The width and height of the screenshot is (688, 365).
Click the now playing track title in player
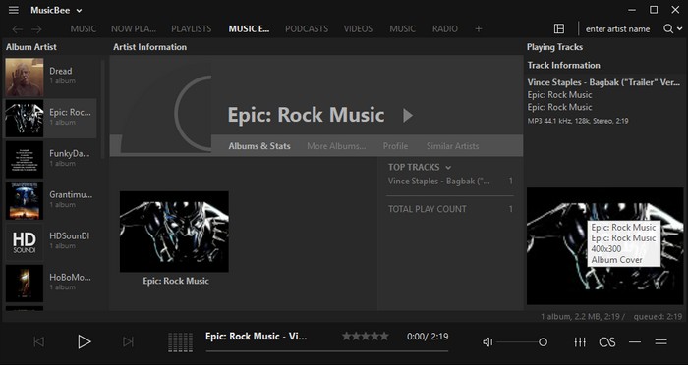(257, 337)
